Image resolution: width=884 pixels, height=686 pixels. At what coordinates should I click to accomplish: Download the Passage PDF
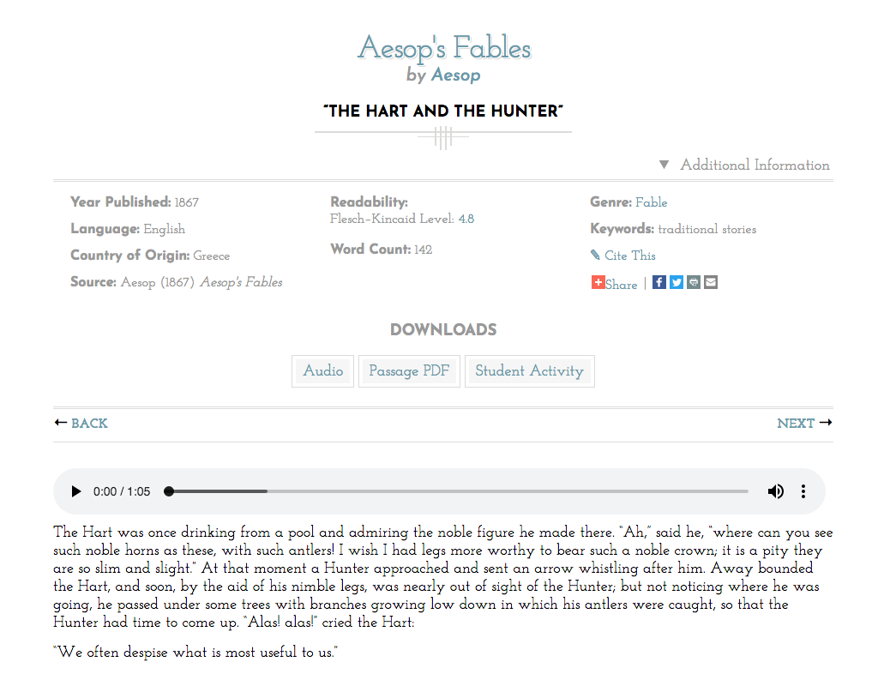pos(409,371)
